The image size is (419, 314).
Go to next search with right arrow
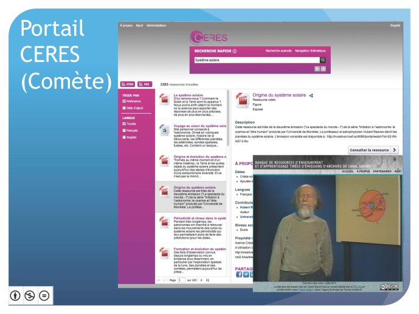[323, 69]
